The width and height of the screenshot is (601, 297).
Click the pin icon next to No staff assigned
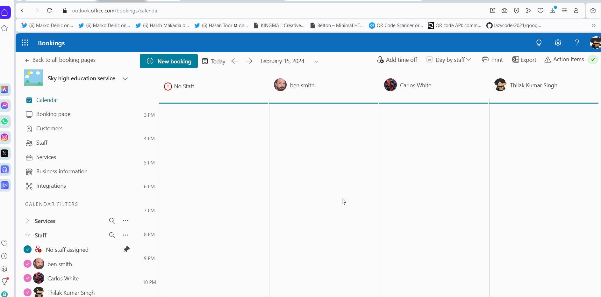coord(126,249)
